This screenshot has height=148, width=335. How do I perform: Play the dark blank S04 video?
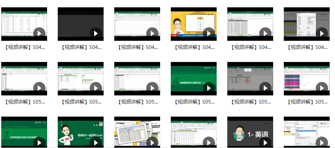tap(96, 33)
